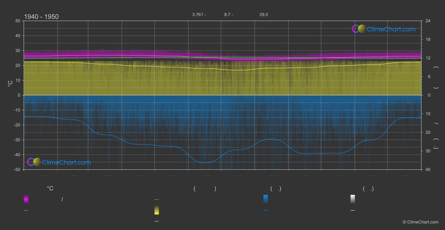Click the yellow gradient legend swatch
The image size is (445, 230).
tap(157, 210)
